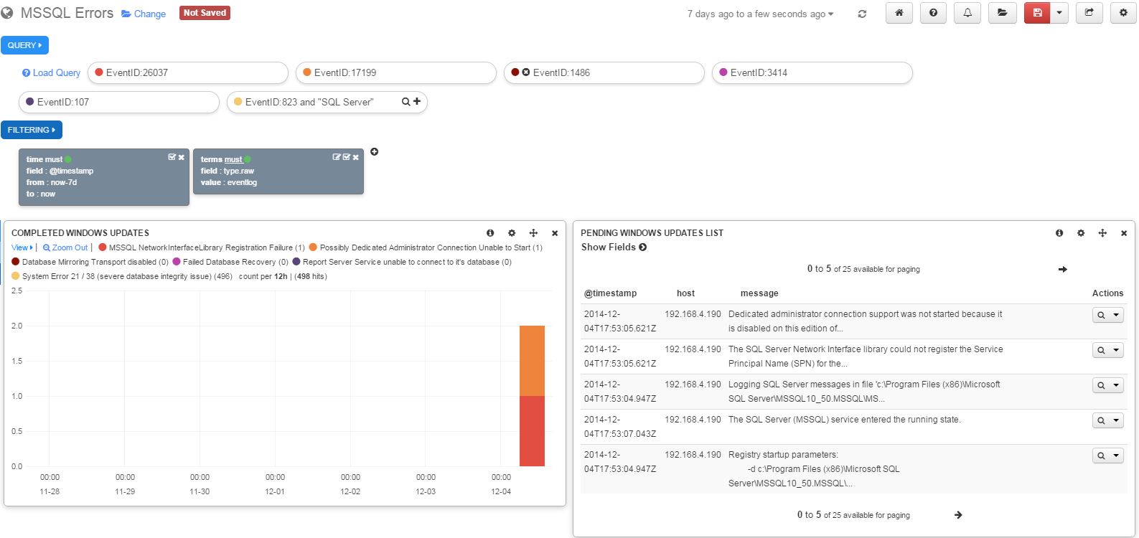The image size is (1139, 538).
Task: Sort table by message column
Action: click(759, 293)
